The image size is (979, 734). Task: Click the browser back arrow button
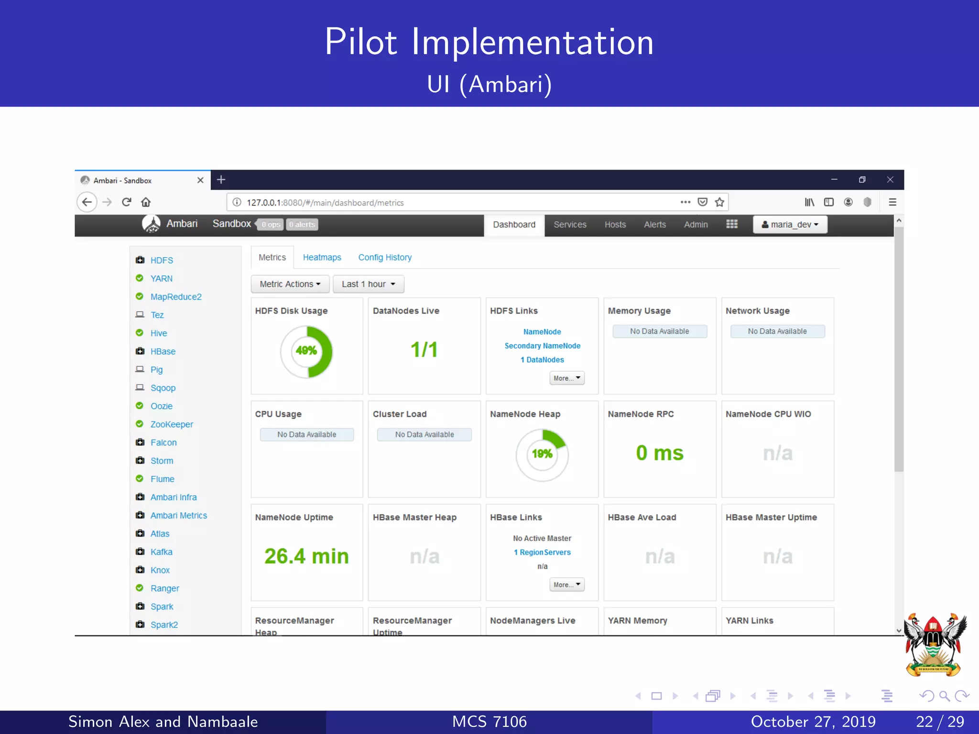[87, 202]
